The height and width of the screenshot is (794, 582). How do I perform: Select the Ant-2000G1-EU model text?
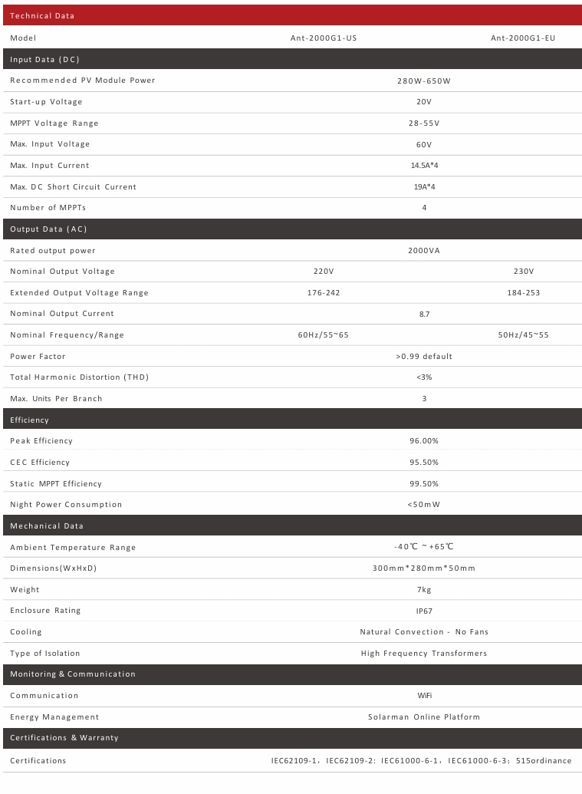point(523,38)
